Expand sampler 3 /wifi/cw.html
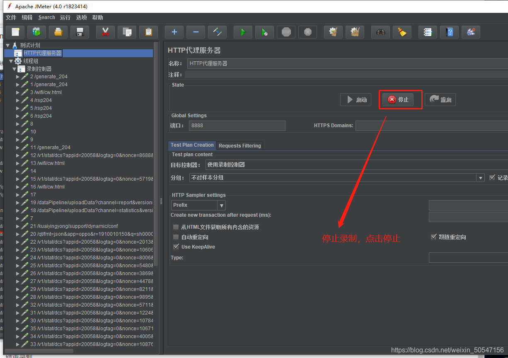 [18, 92]
